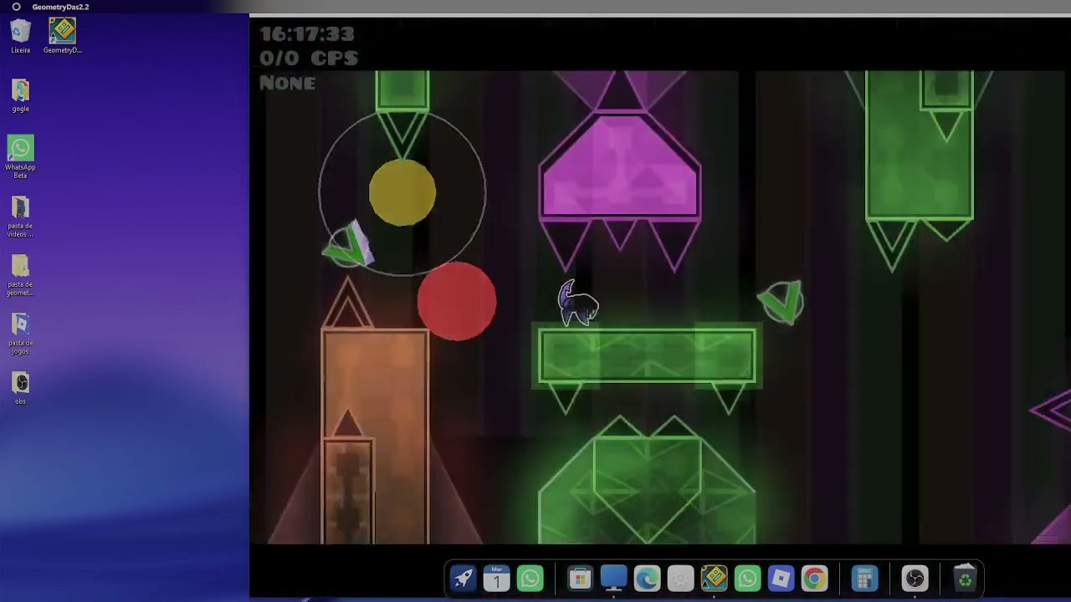This screenshot has height=602, width=1071.
Task: Click the green checkmark right of the platform
Action: tap(781, 302)
